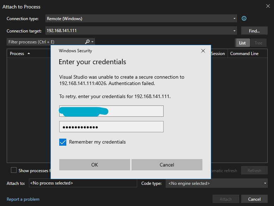Viewport: 274px width, 206px height.
Task: Click the Process column sort arrow
Action: pos(29,54)
